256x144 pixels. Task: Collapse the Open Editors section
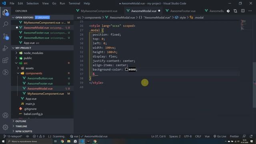point(13,18)
